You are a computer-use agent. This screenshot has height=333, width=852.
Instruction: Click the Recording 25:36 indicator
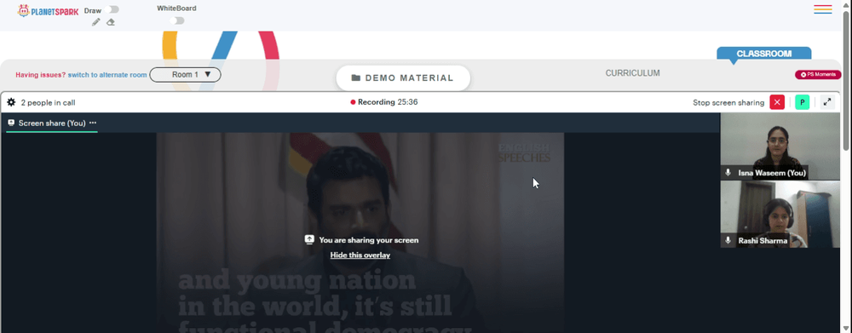(x=384, y=102)
